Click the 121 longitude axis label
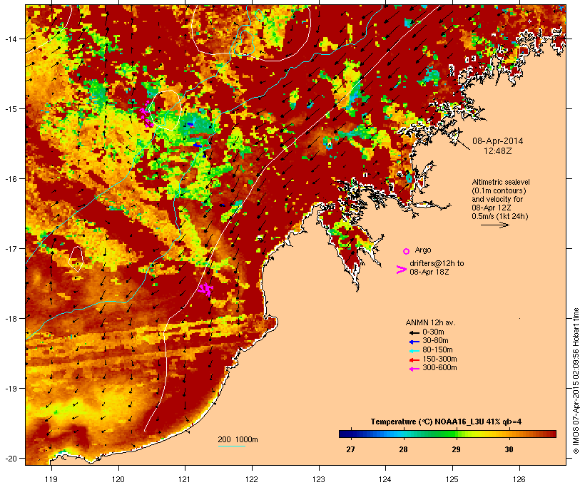 pos(185,479)
